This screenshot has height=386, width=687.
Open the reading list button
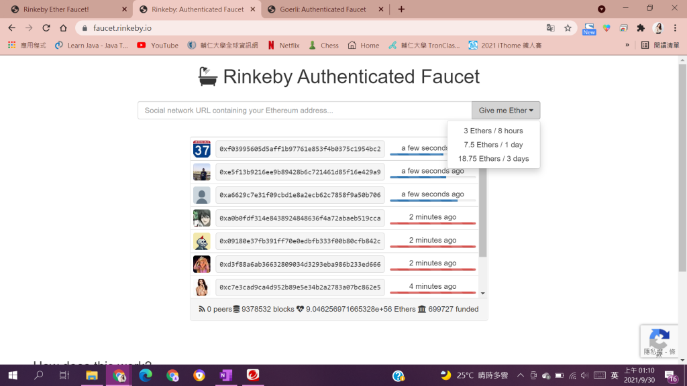coord(660,45)
